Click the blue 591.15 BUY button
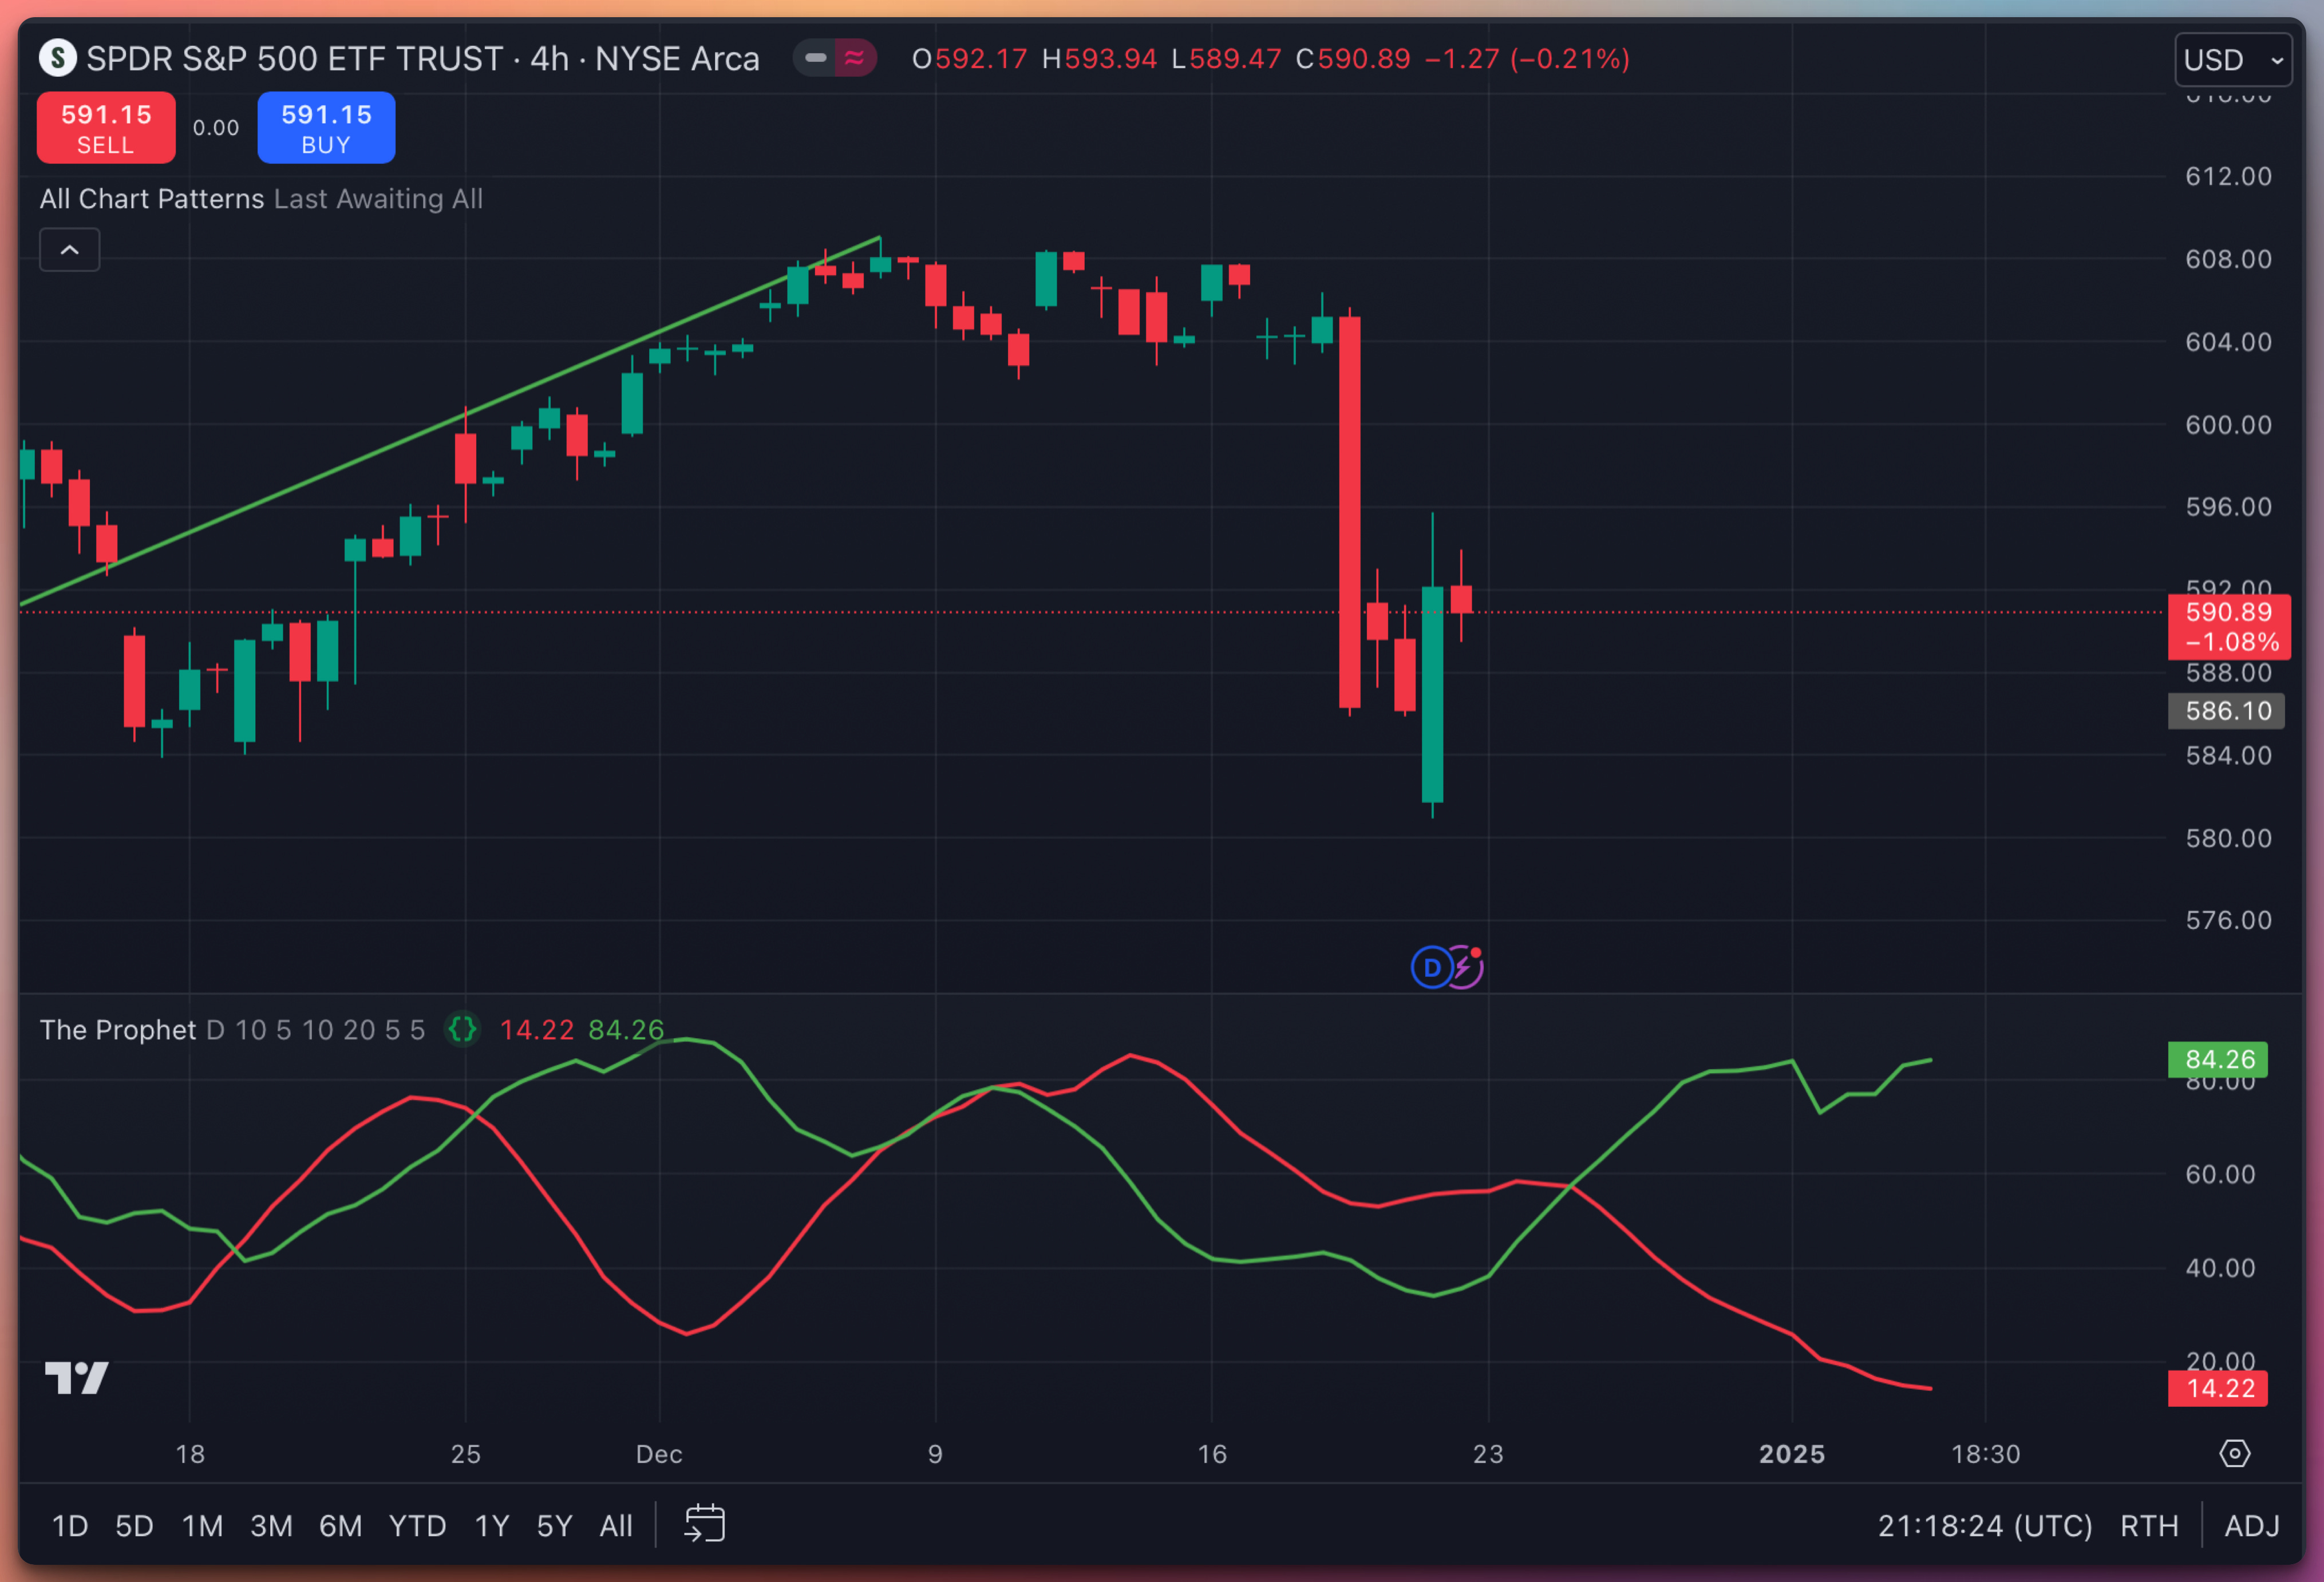2324x1582 pixels. click(x=326, y=128)
